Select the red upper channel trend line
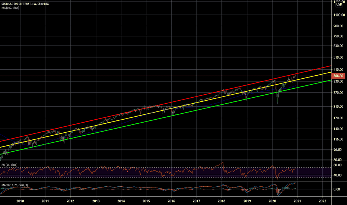This screenshot has height=205, width=347. click(x=166, y=104)
